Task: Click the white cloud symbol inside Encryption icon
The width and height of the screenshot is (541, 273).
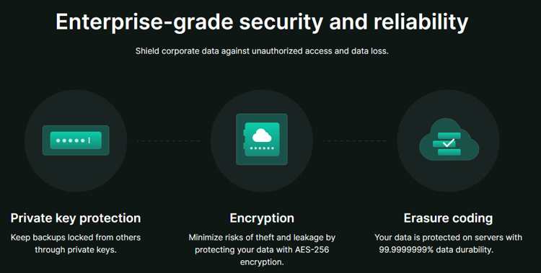Action: click(x=263, y=135)
